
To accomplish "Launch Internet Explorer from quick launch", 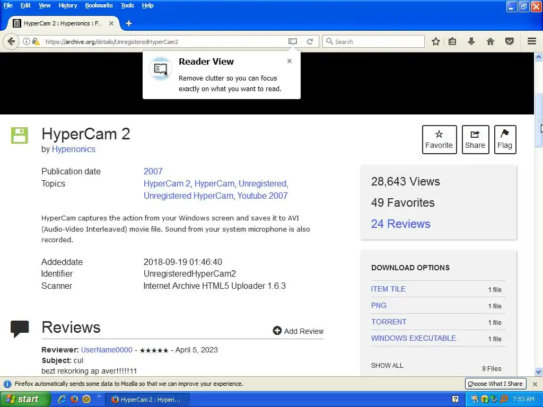I will (x=62, y=399).
